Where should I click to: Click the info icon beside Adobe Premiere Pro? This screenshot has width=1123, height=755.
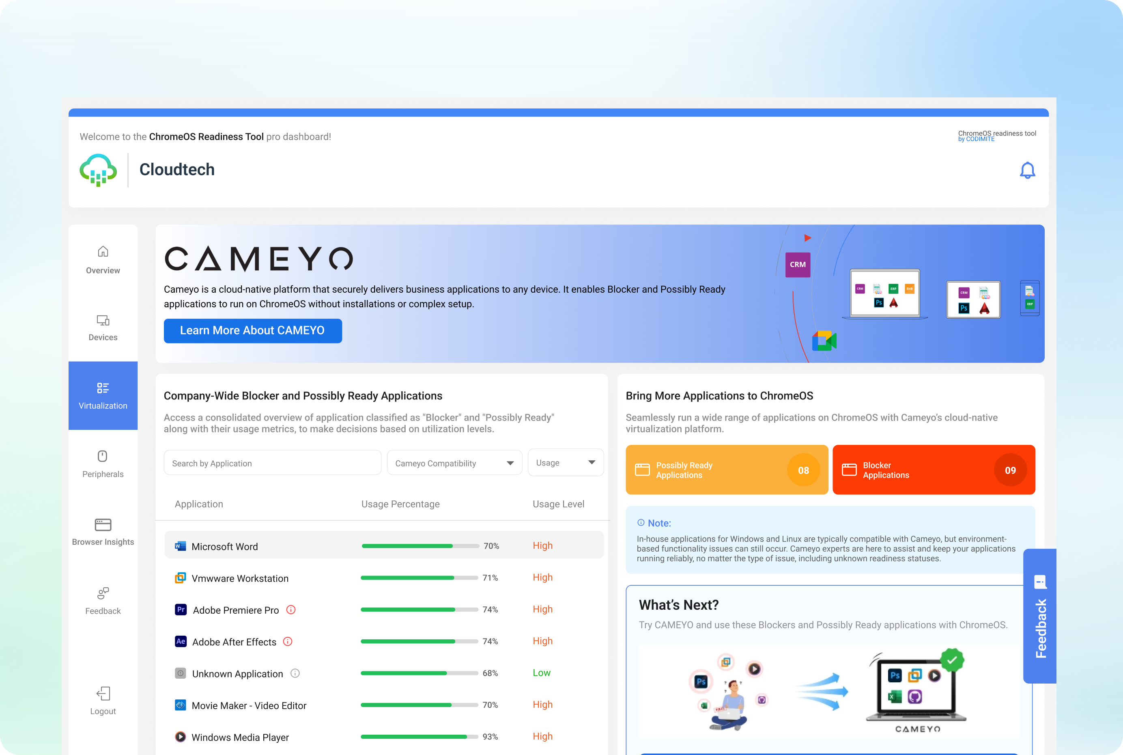pyautogui.click(x=291, y=610)
